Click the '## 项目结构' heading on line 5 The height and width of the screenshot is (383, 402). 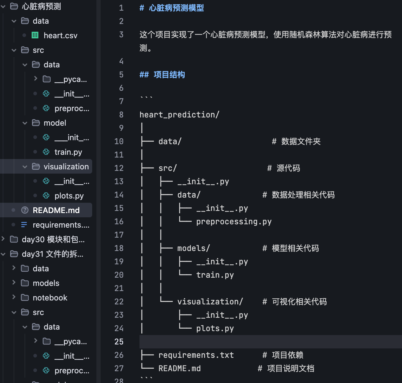(162, 75)
